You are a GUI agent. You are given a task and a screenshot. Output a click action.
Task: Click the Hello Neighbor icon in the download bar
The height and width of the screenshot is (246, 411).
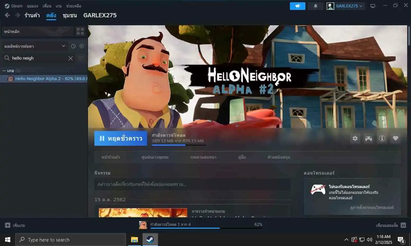[x=143, y=225]
